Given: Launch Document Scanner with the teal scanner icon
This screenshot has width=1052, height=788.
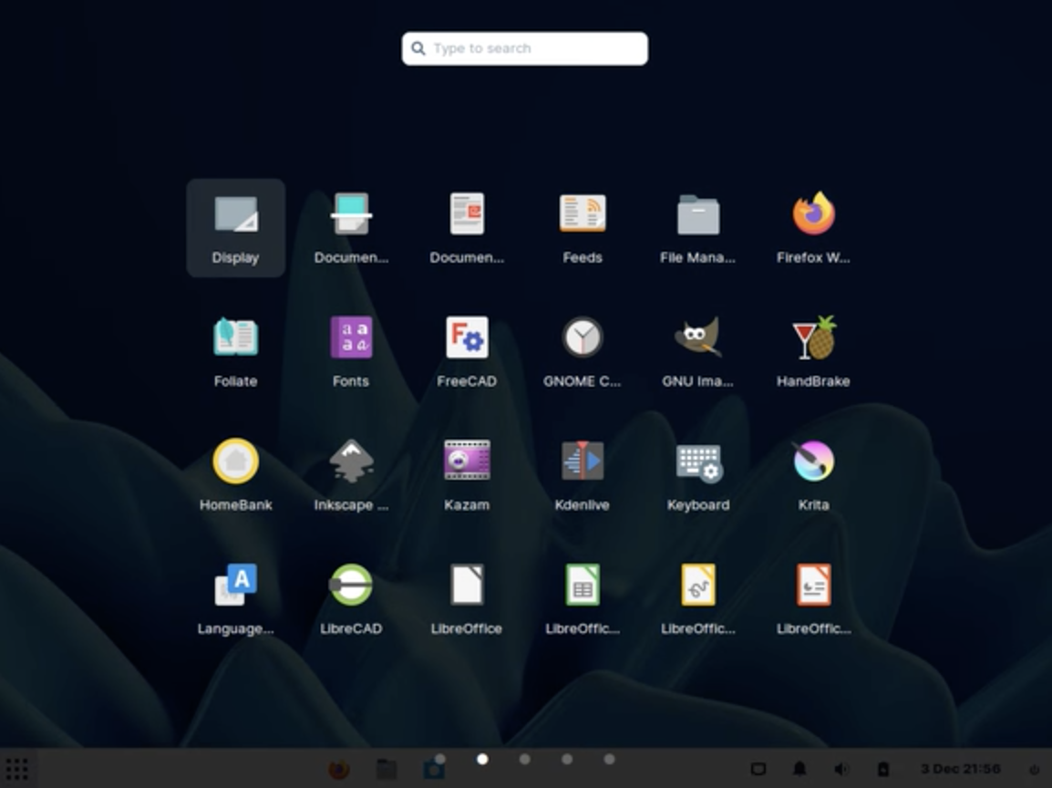Looking at the screenshot, I should (351, 228).
